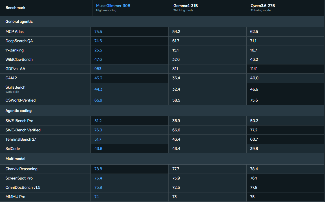Click the 77.2 SWE-Bench Verified value
This screenshot has width=325, height=202.
(x=254, y=130)
